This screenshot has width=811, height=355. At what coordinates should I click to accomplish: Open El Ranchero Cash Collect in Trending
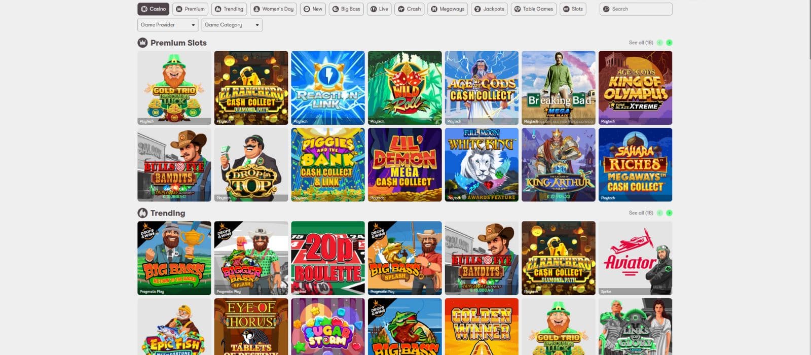click(559, 258)
